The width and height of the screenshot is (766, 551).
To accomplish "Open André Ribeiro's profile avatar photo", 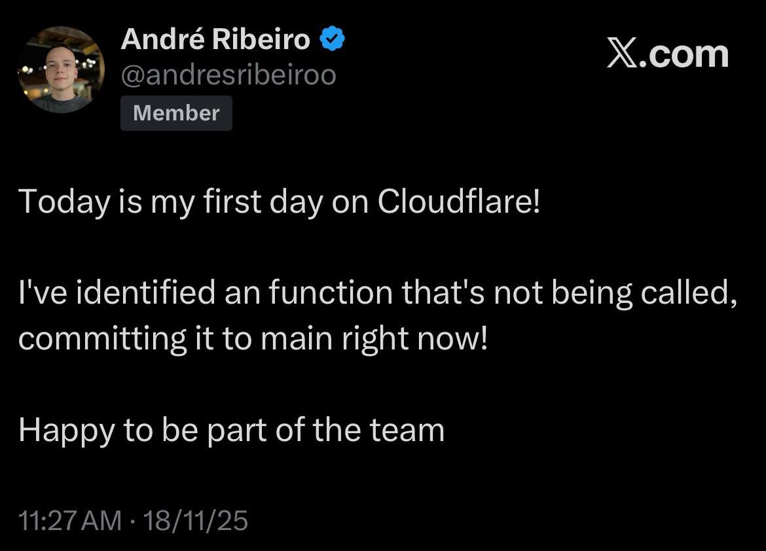I will pyautogui.click(x=60, y=70).
